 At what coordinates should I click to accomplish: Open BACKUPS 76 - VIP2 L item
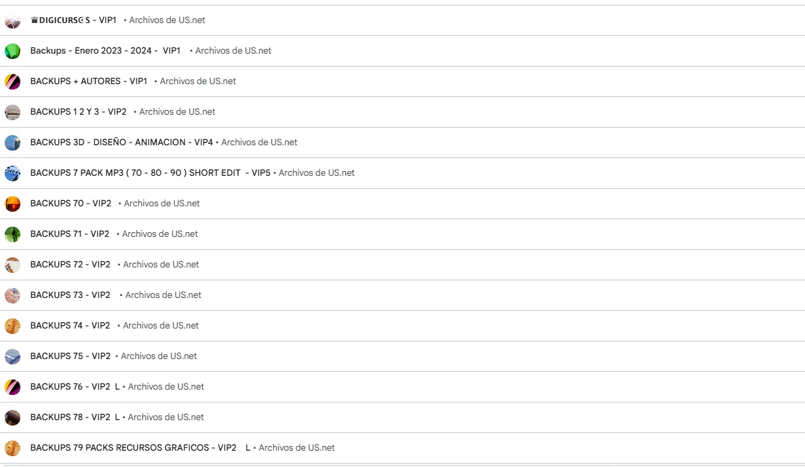coord(75,387)
